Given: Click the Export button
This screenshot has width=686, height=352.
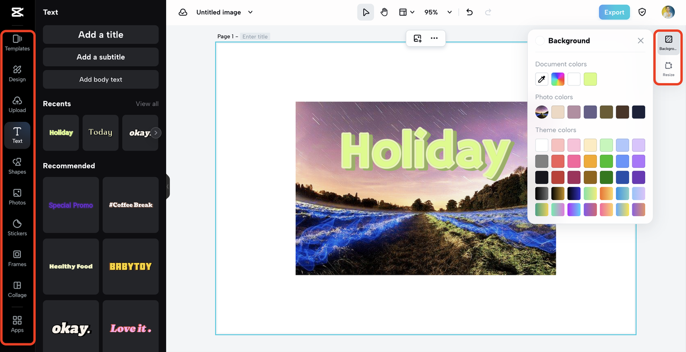Looking at the screenshot, I should 614,12.
